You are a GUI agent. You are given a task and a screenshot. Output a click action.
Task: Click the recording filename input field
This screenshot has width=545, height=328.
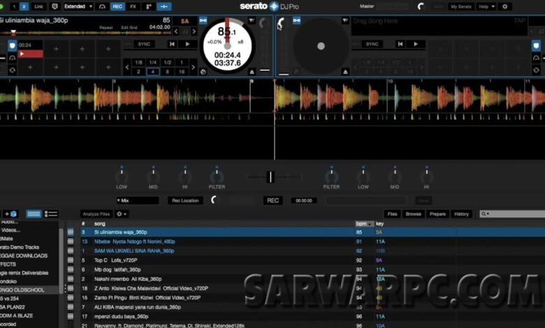click(x=365, y=200)
